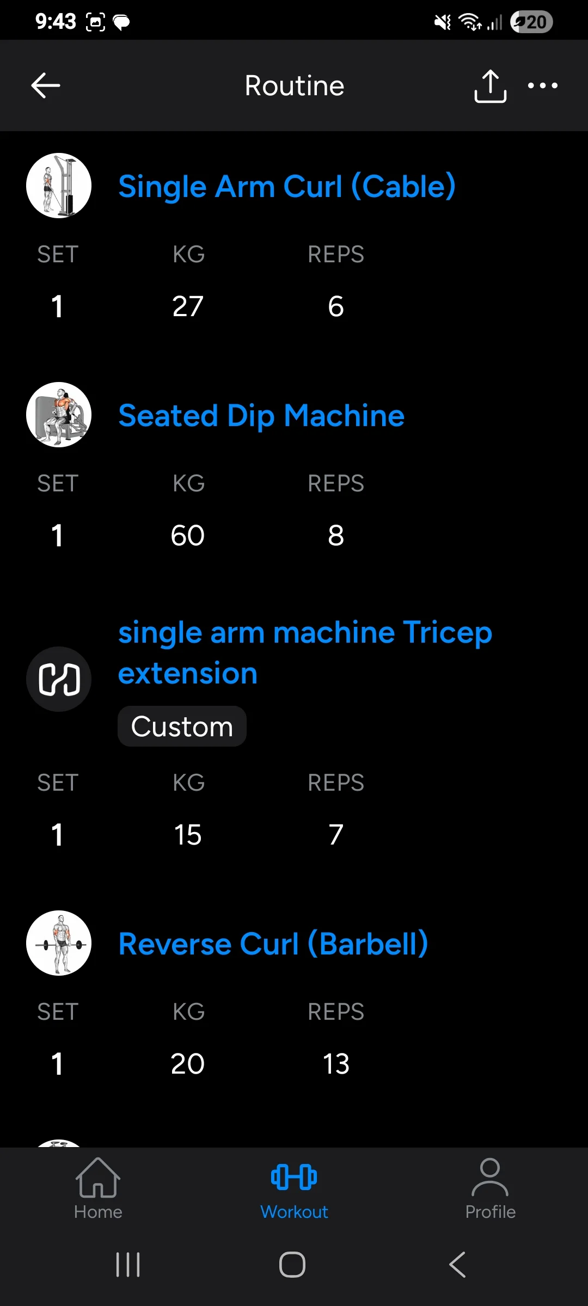Open the Seated Dip Machine exercise link
This screenshot has width=588, height=1306.
[261, 416]
